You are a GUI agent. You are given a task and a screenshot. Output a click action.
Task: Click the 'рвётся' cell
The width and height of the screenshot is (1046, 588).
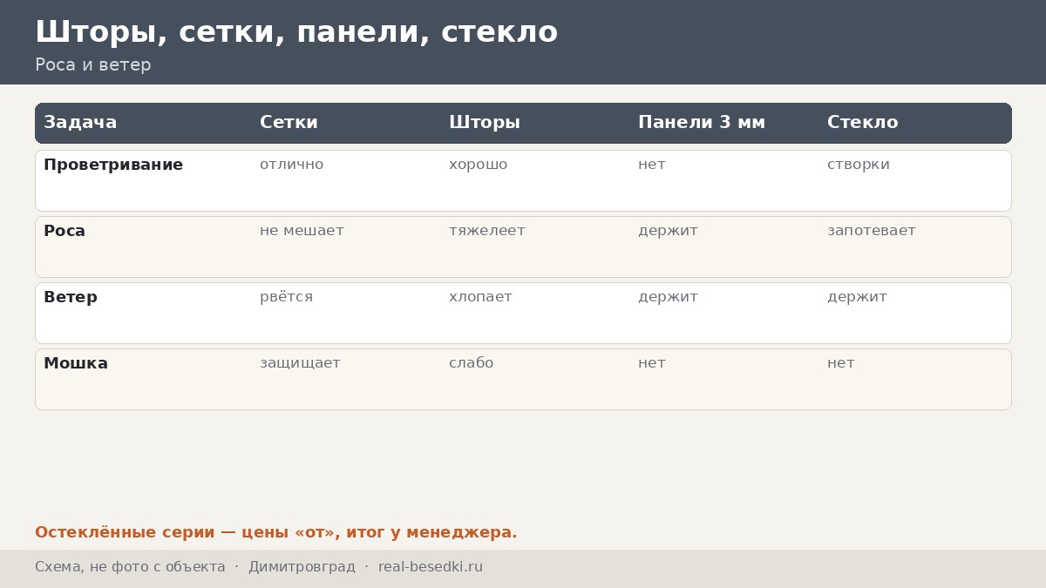pos(286,297)
